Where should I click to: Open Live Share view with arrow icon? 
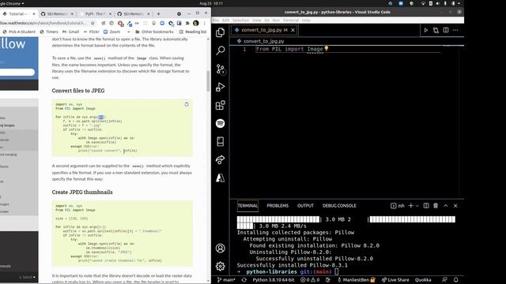[x=221, y=159]
